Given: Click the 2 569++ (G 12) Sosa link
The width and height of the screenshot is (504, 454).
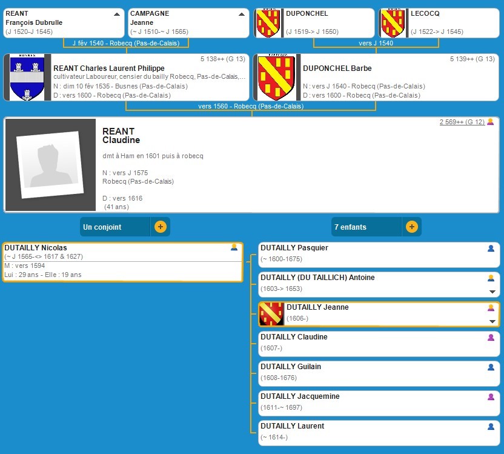Looking at the screenshot, I should [x=462, y=122].
